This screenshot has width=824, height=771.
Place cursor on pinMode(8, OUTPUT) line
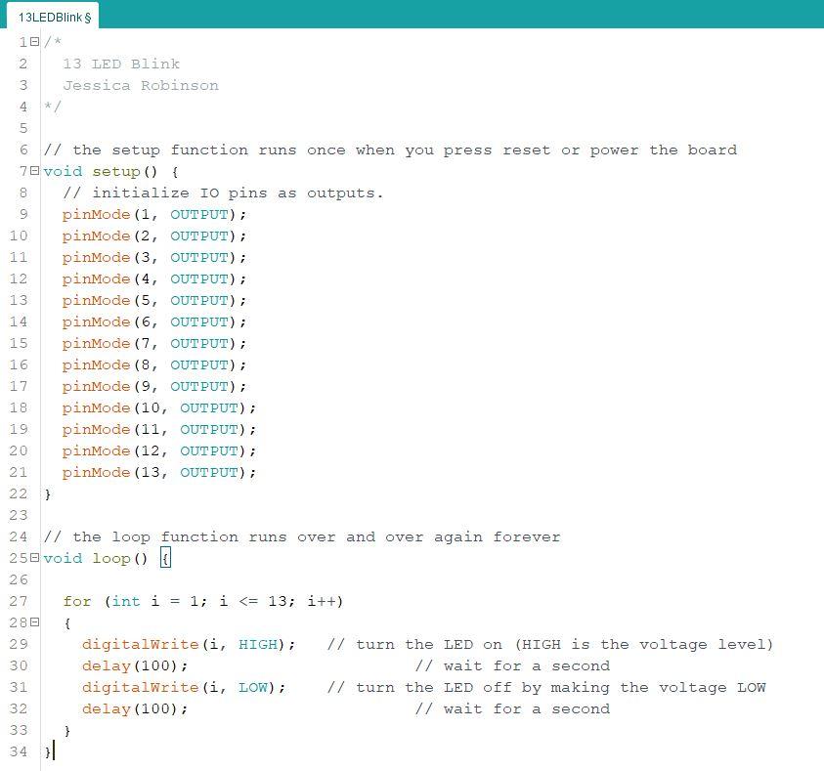pos(154,365)
